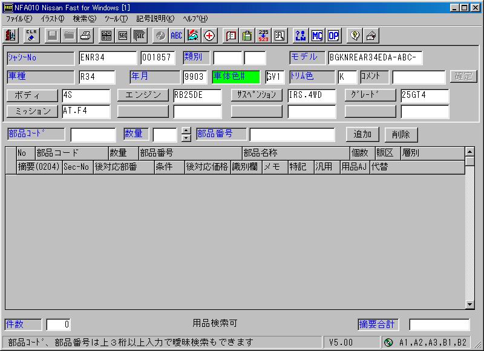Click the CLR clear toolbar icon
Viewport: 484px width, 351px height.
(32, 36)
